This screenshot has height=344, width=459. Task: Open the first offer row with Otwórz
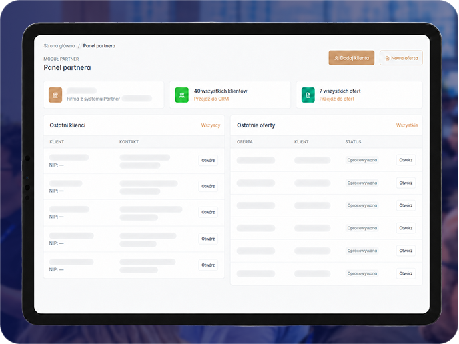[x=406, y=160]
